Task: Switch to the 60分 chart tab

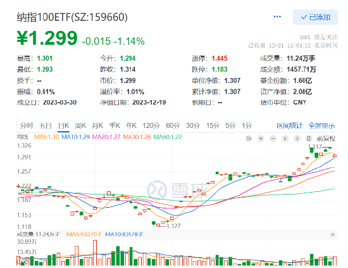Action: pyautogui.click(x=173, y=125)
